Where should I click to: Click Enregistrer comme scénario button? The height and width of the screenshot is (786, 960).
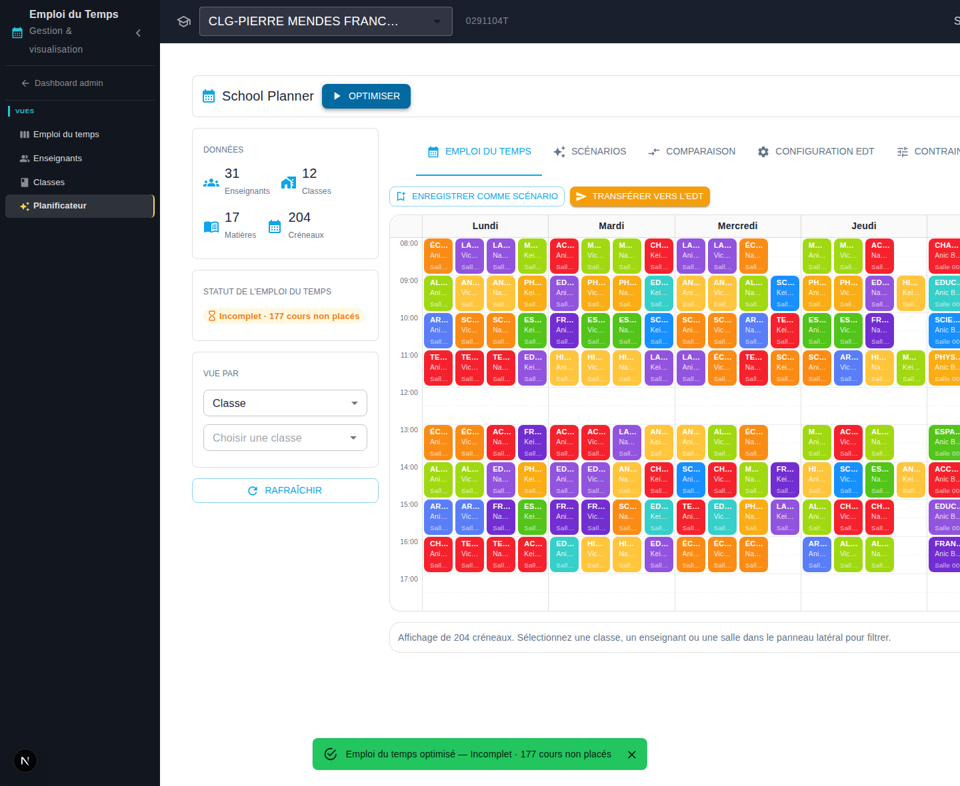point(477,196)
